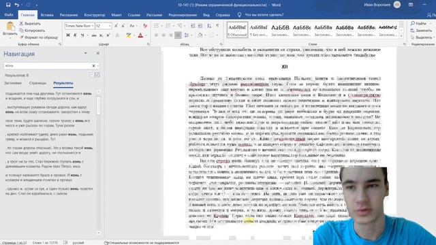Clear all formatting icon
This screenshot has width=436, height=245.
(145, 26)
